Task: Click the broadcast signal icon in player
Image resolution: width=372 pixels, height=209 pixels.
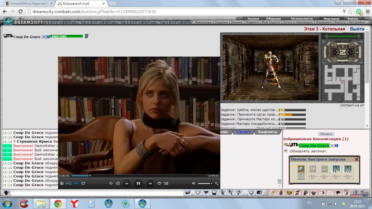Action: [x=76, y=183]
